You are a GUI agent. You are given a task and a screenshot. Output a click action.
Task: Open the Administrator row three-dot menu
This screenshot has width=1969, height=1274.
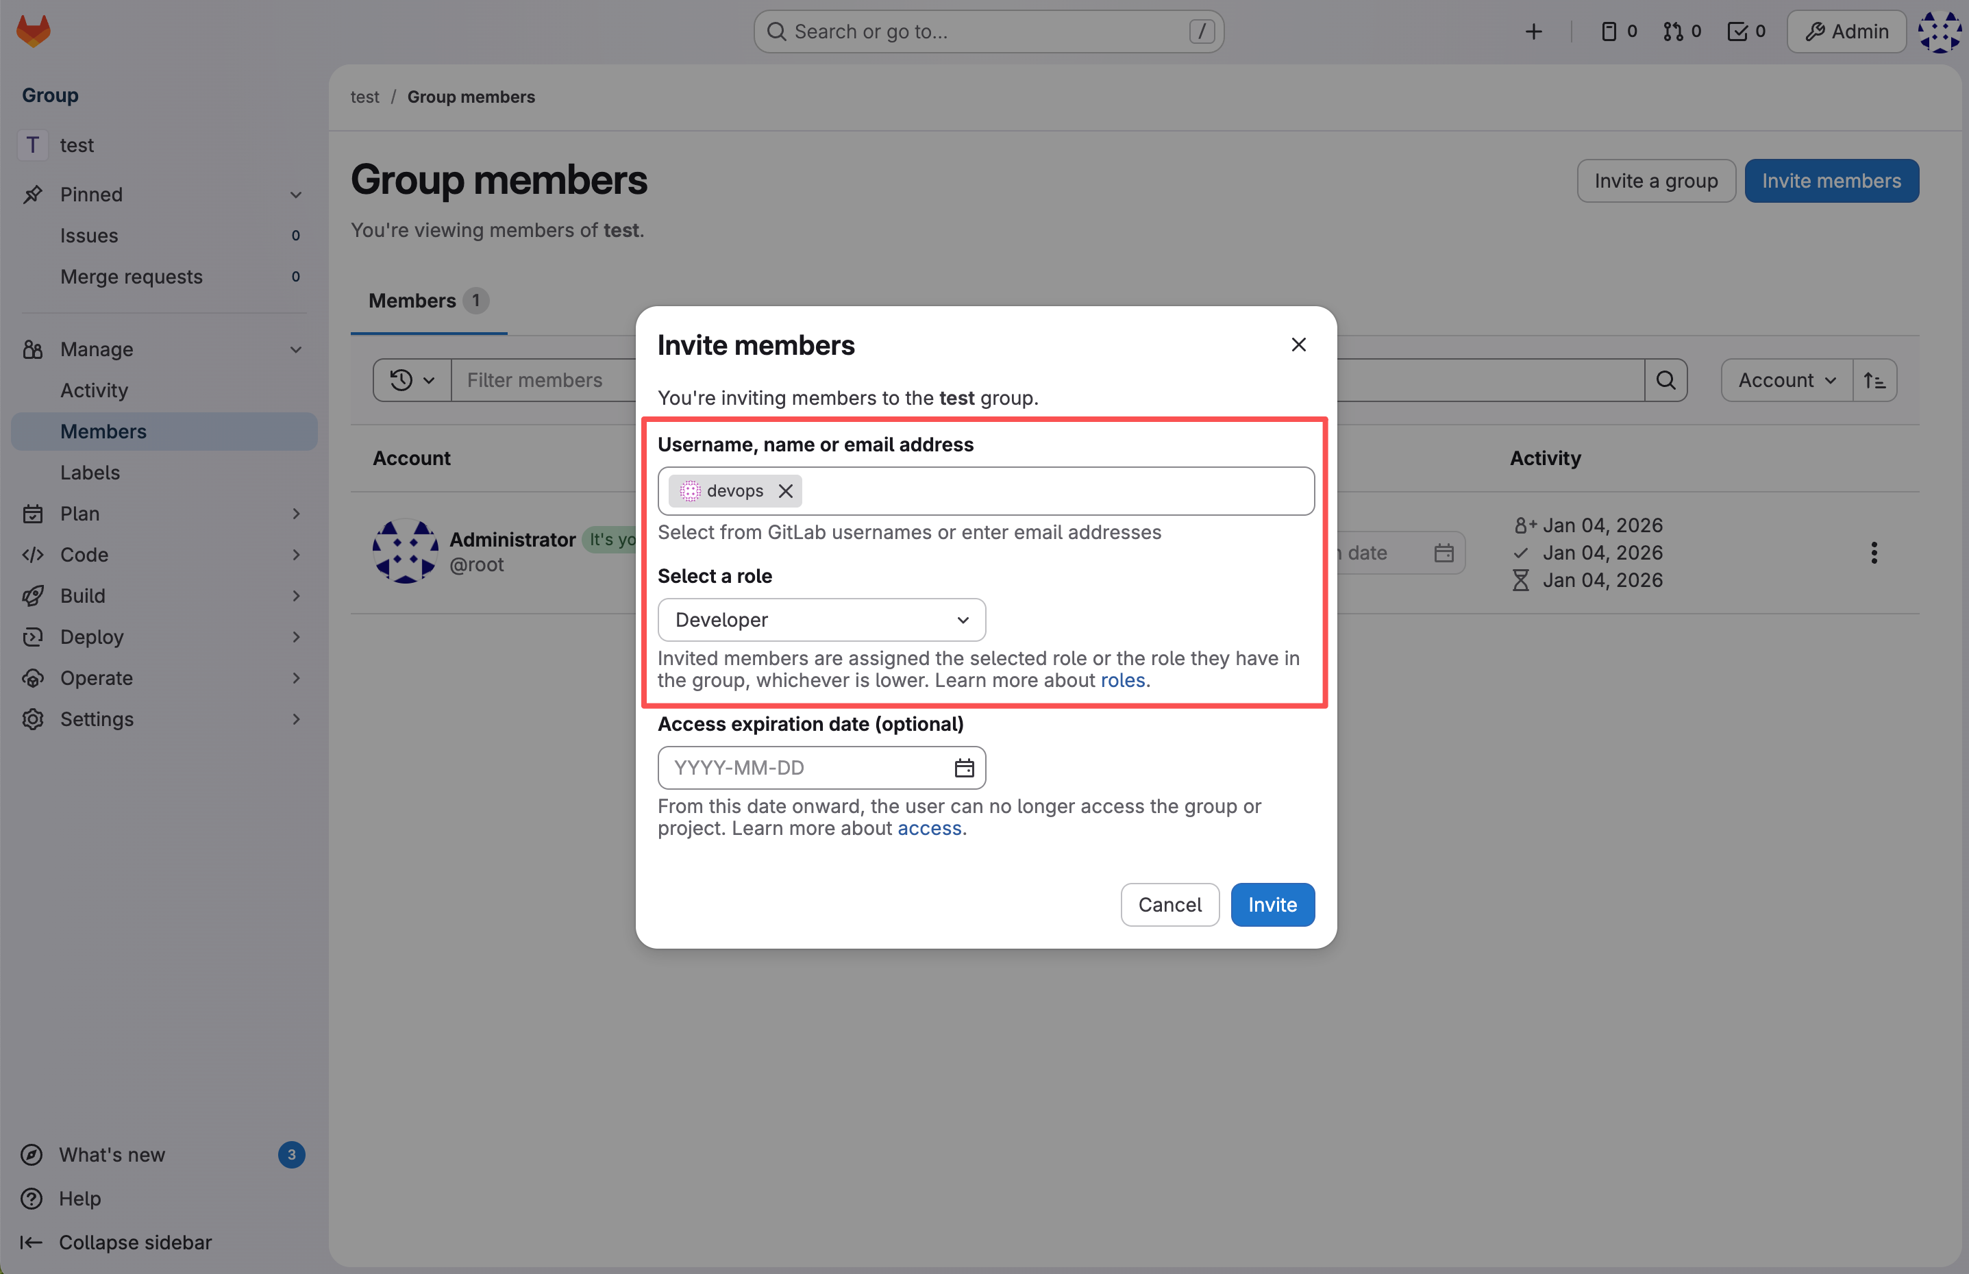1874,553
